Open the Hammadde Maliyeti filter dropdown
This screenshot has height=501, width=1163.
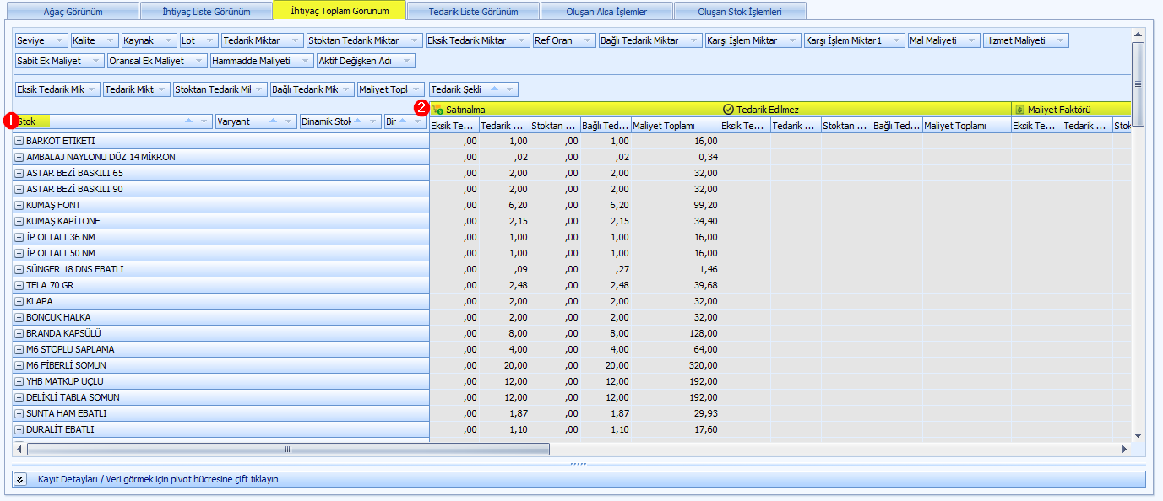click(x=305, y=61)
